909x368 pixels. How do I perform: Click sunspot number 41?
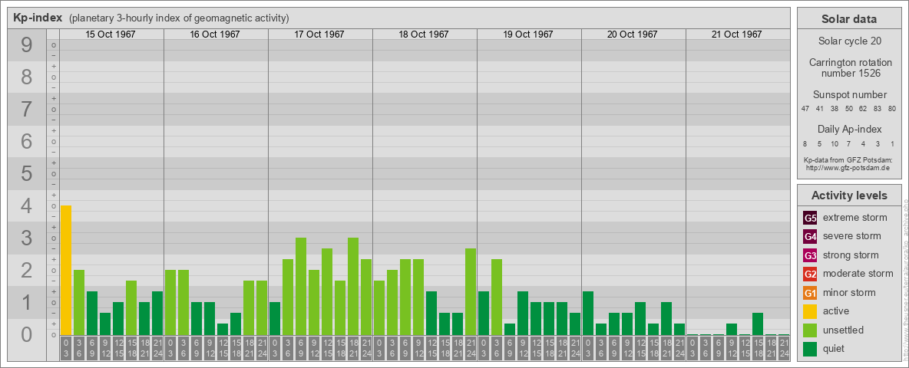coord(819,108)
